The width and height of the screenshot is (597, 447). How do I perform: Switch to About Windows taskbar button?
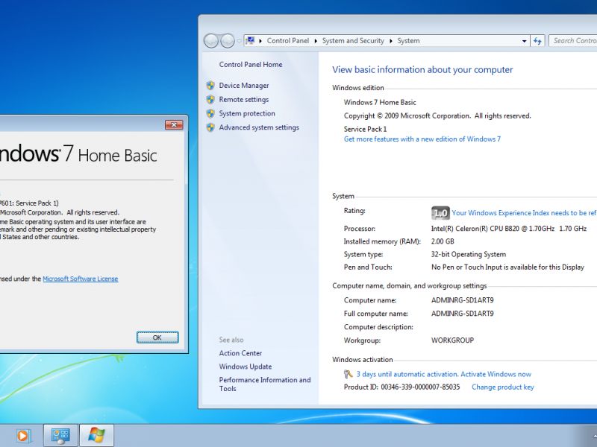coord(96,436)
